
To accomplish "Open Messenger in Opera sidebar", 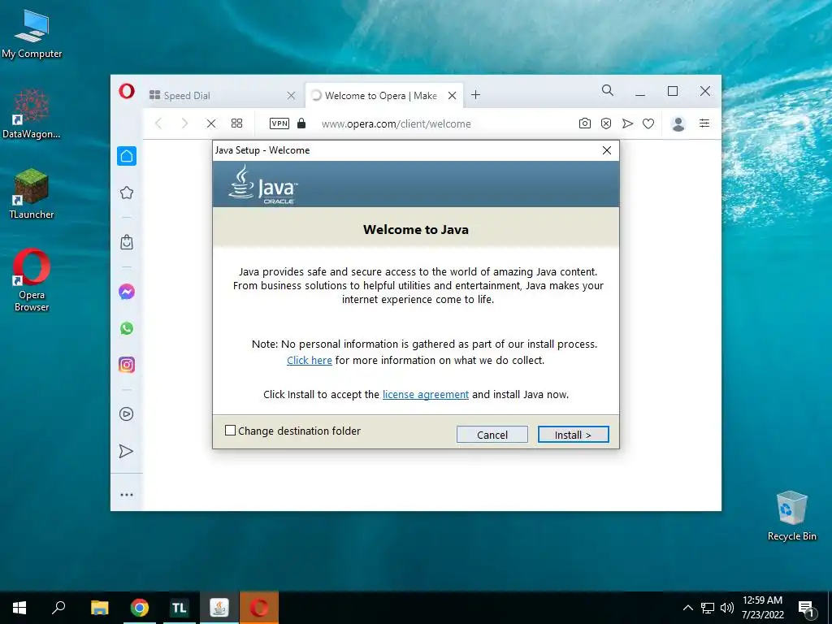I will tap(127, 292).
